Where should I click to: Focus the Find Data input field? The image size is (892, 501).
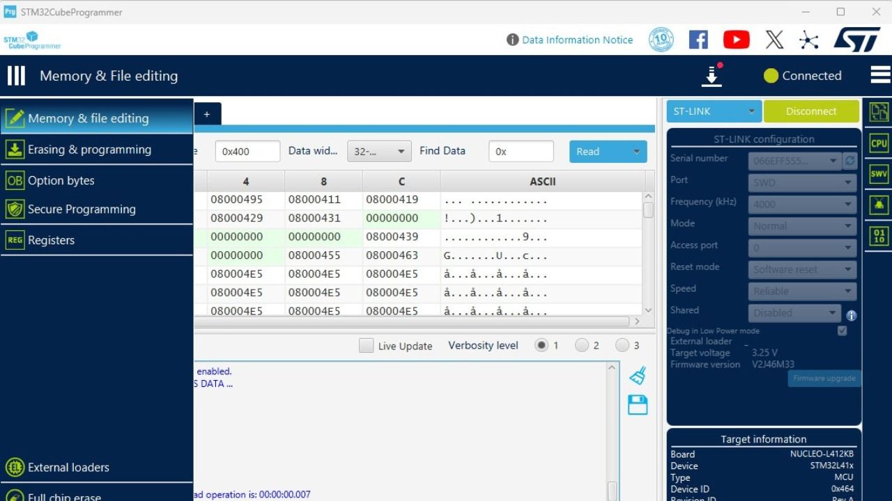click(521, 152)
